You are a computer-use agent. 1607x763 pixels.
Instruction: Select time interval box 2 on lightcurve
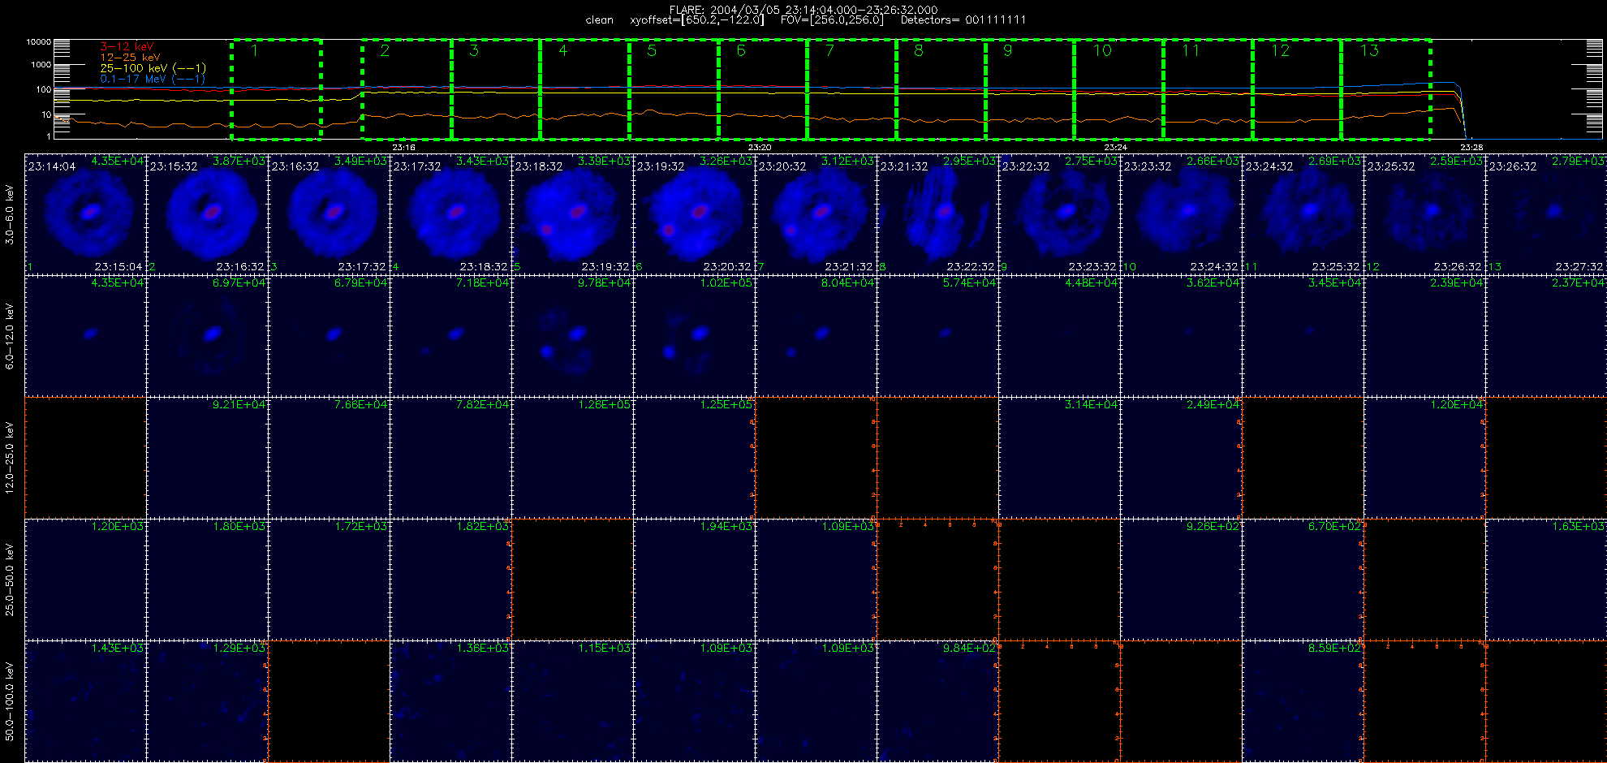point(407,88)
